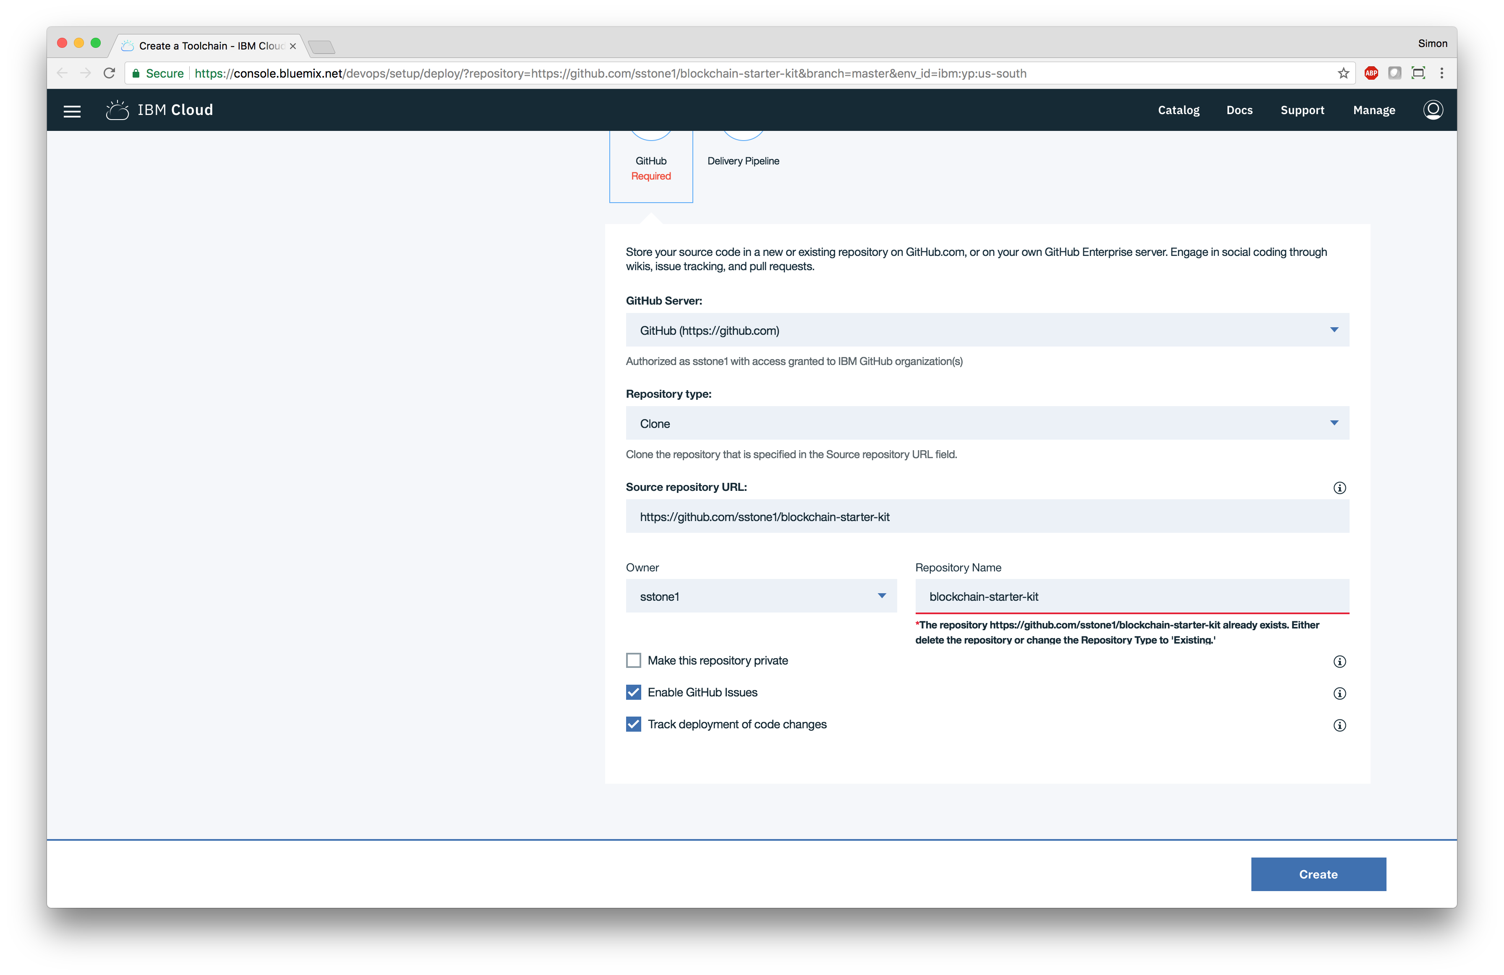
Task: Check Make this repository private
Action: pos(633,660)
